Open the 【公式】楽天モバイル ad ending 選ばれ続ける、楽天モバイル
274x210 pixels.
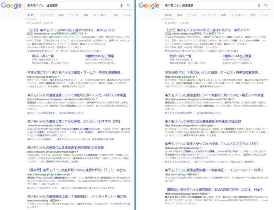point(71,30)
